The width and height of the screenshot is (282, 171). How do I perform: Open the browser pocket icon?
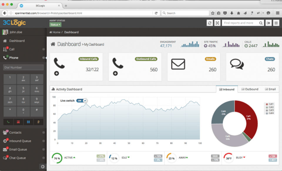[225, 13]
